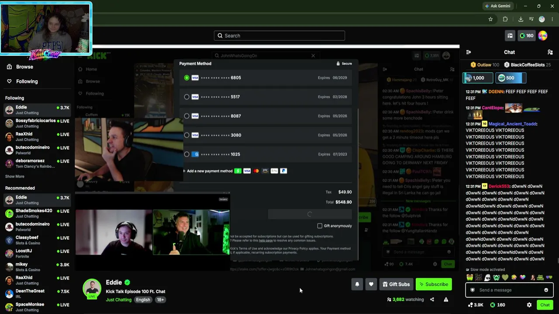Choose the PayPal payment icon
Screen dimensions: 559x314
pyautogui.click(x=283, y=171)
